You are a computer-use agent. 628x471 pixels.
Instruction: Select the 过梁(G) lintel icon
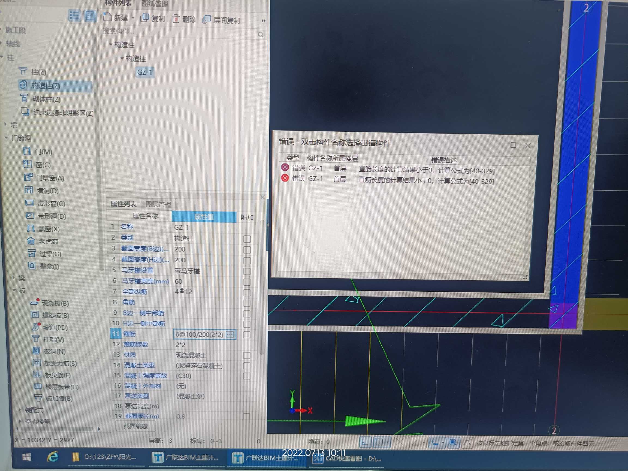[32, 253]
